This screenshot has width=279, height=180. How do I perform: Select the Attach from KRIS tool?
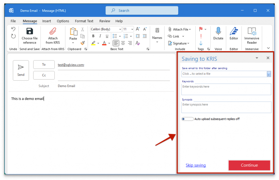[x=53, y=36]
